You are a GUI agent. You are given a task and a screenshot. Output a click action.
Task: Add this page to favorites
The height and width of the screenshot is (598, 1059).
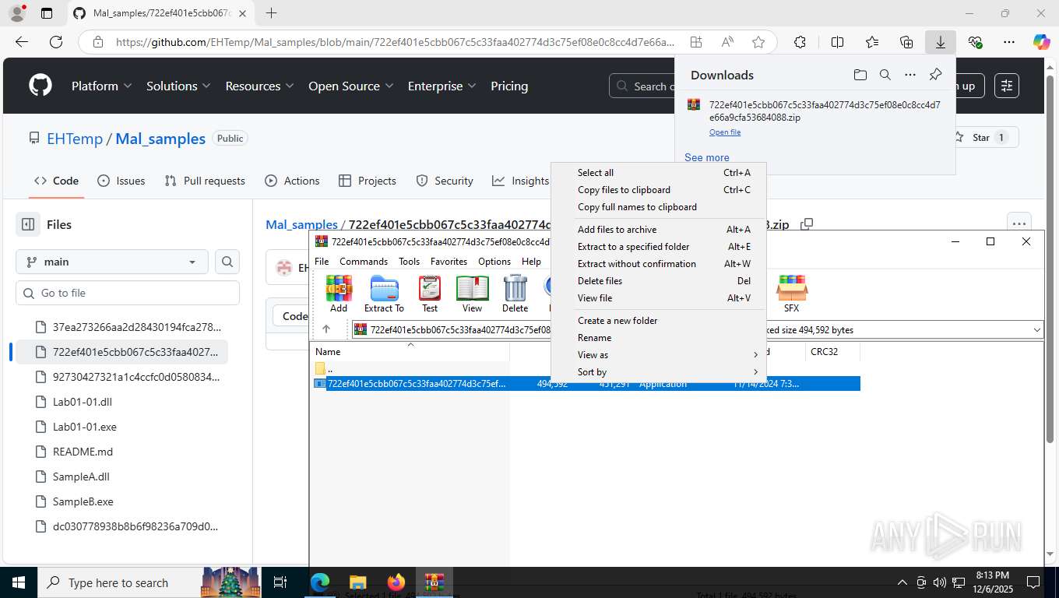pyautogui.click(x=758, y=42)
